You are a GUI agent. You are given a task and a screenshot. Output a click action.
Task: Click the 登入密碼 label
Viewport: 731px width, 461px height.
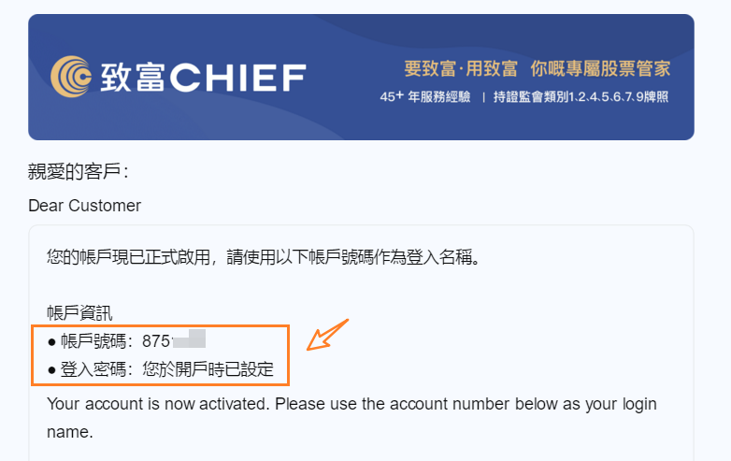[97, 369]
